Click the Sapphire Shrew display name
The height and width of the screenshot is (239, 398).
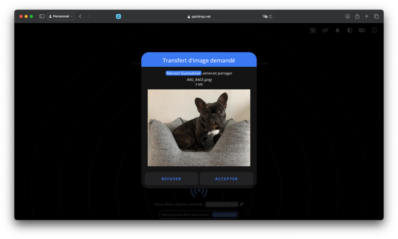(x=222, y=204)
